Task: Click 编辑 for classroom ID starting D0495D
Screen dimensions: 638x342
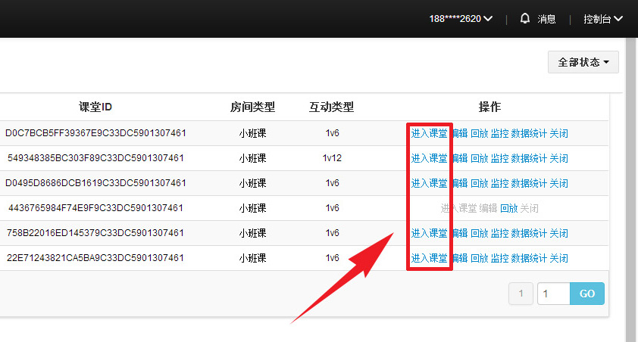Action: [459, 183]
